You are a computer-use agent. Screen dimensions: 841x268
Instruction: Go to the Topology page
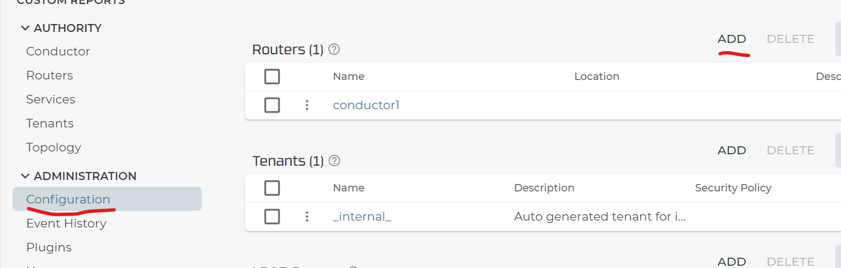click(x=54, y=147)
